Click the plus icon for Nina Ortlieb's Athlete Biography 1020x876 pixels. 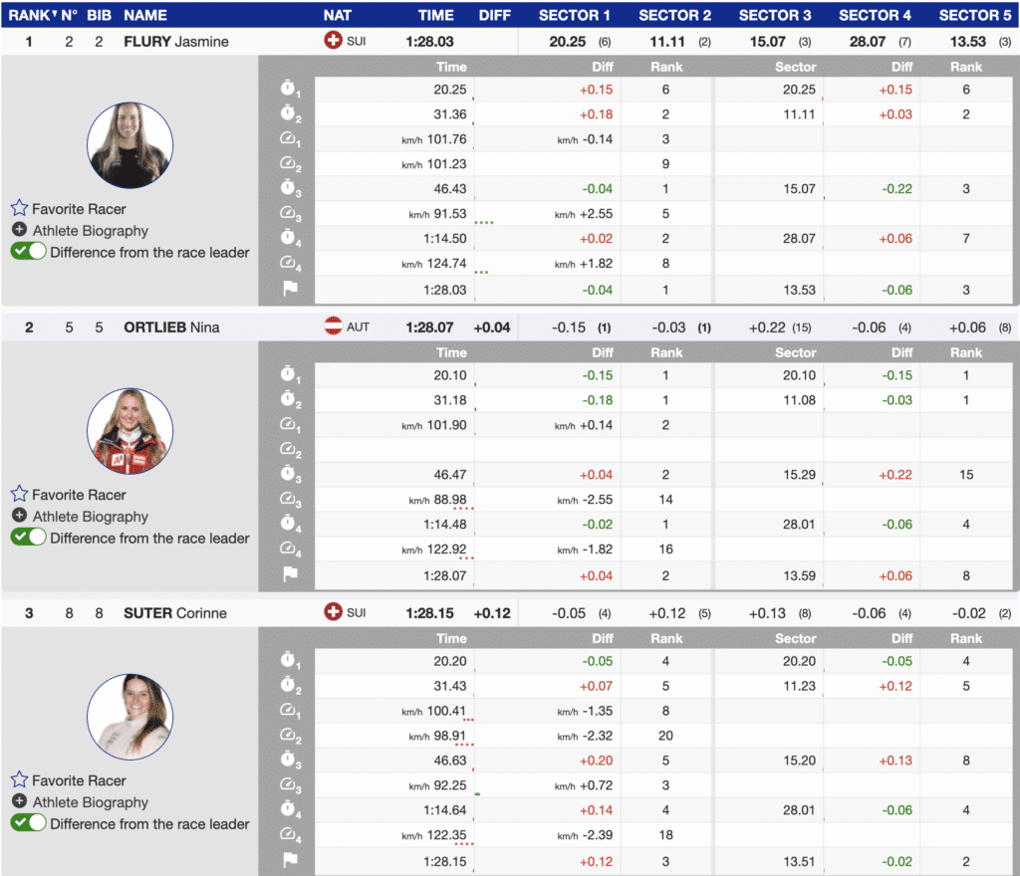(x=19, y=516)
